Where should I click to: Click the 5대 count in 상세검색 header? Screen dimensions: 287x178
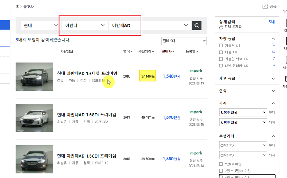(272, 22)
